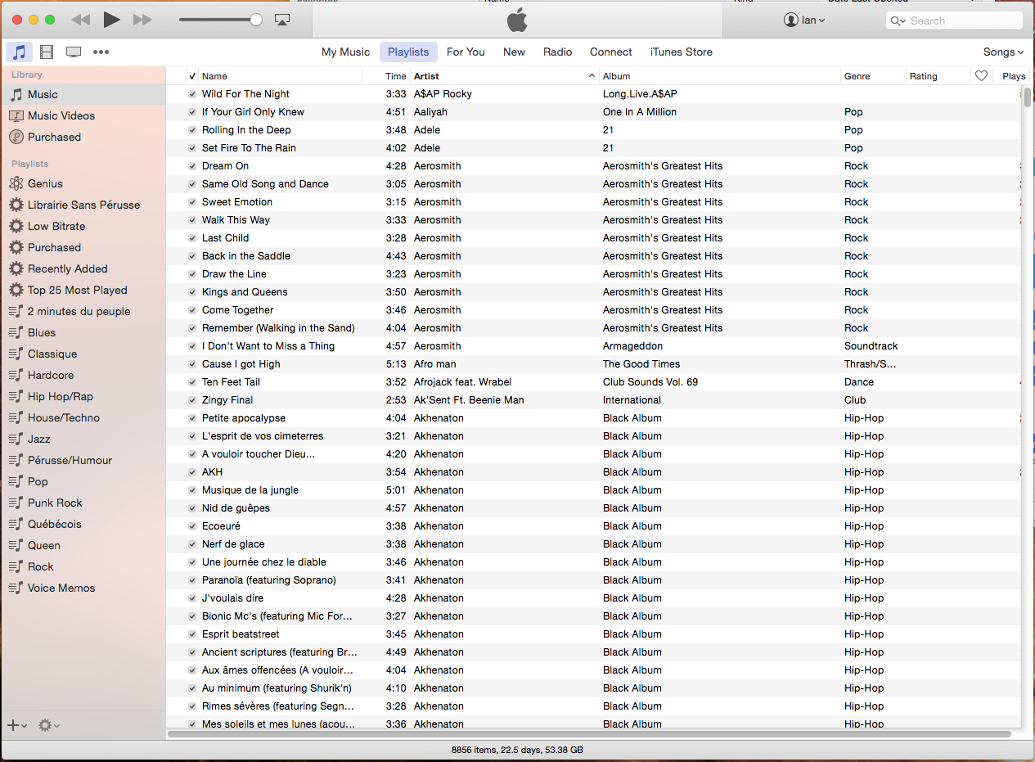The height and width of the screenshot is (762, 1035).
Task: Open the add playlist plus menu
Action: (17, 725)
